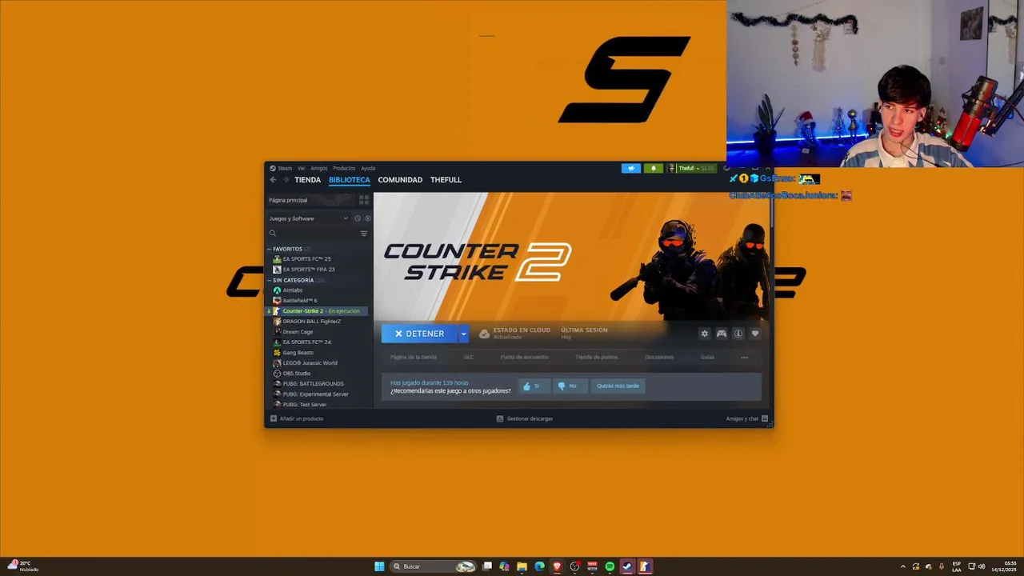The width and height of the screenshot is (1024, 576).
Task: Select Counter-Strike 2 running entry
Action: point(318,311)
